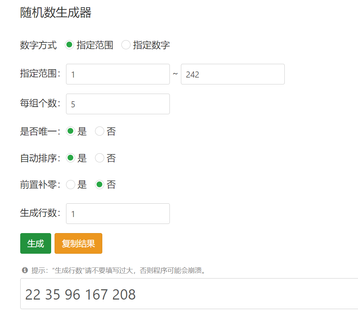
Task: Click the orange 复制结果 button
Action: (78, 243)
